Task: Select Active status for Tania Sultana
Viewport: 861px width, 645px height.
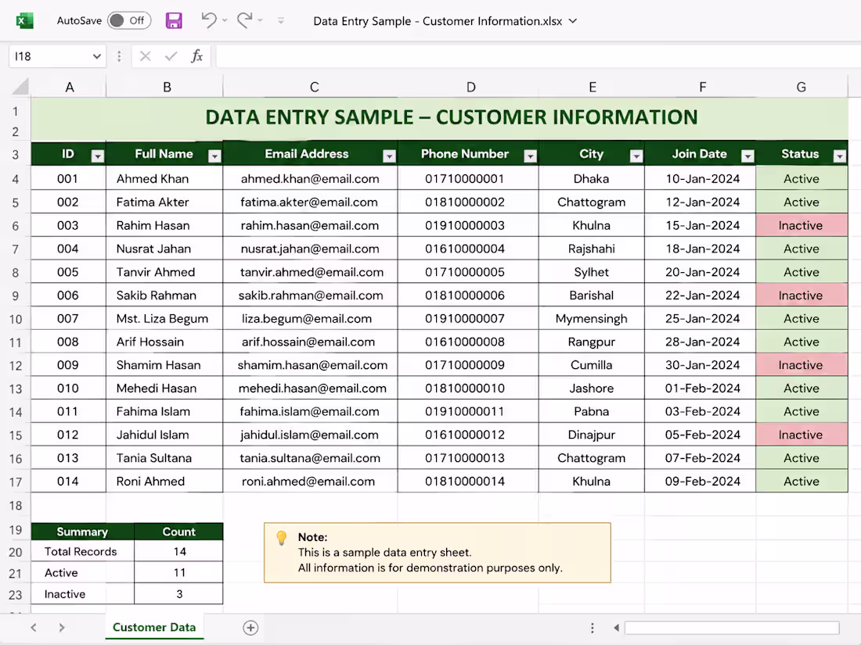Action: [x=802, y=458]
